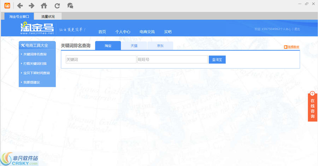Image resolution: width=318 pixels, height=166 pixels.
Task: Click the 查淘宝 search button
Action: pos(217,59)
